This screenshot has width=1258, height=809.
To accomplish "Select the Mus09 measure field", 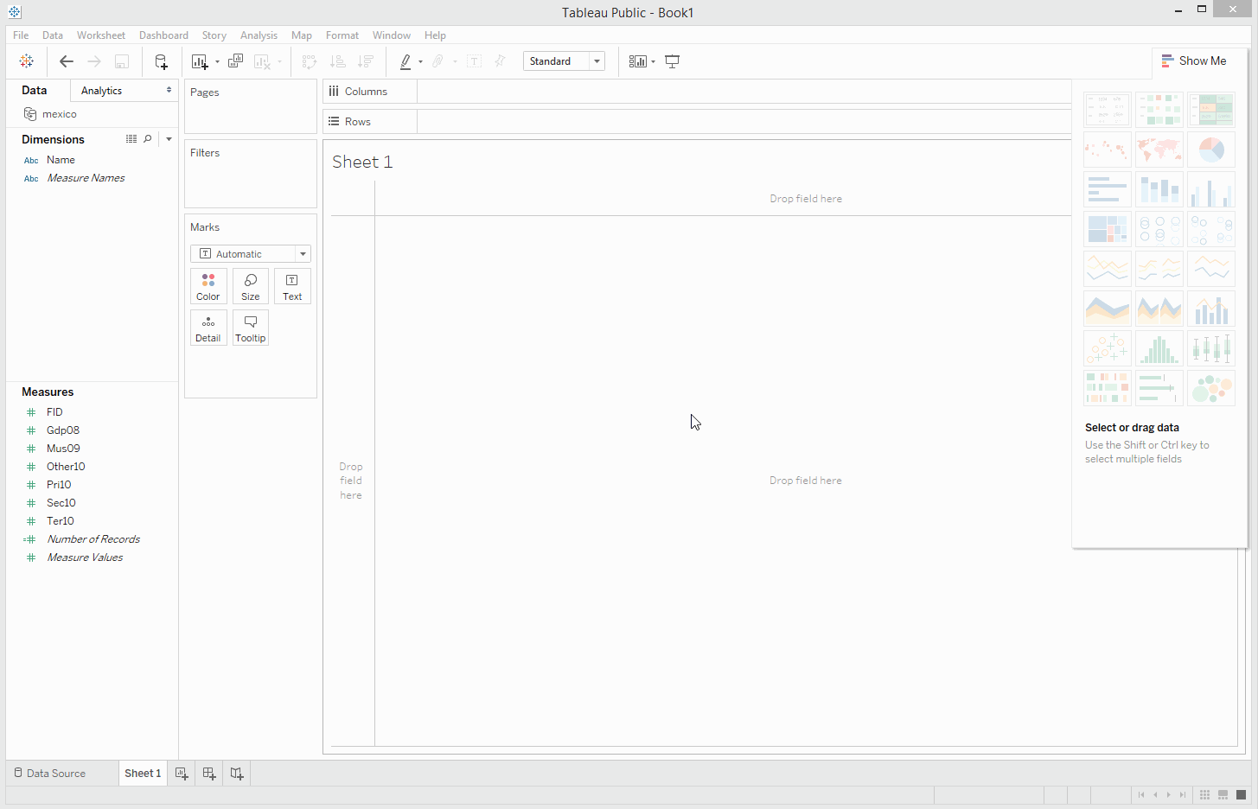I will [x=63, y=449].
